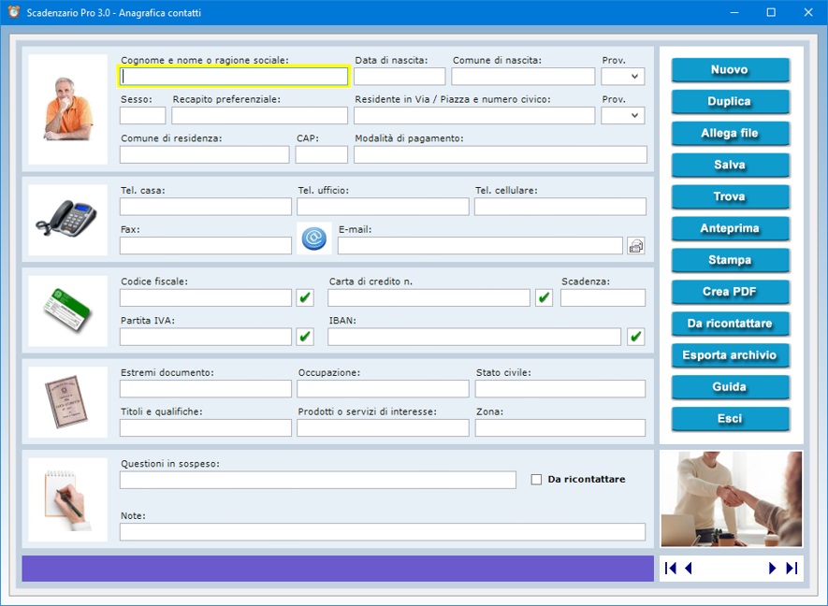Click the telephone image icon
This screenshot has width=828, height=606.
click(67, 220)
